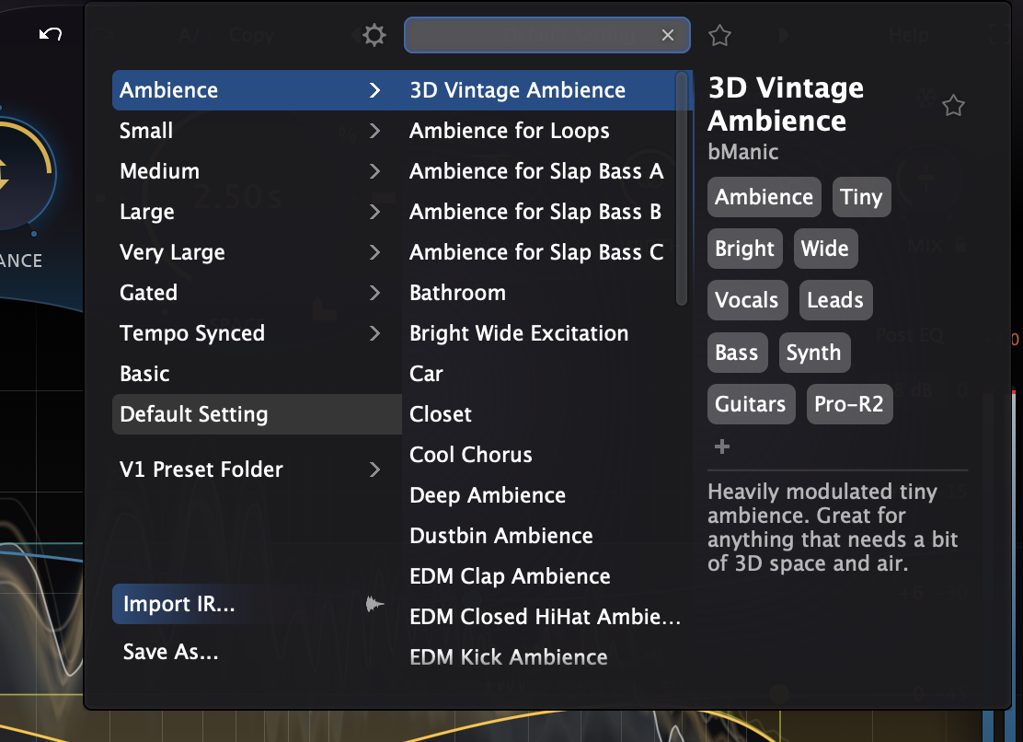Expand the Tempo Synced category
This screenshot has height=742, width=1023.
374,333
